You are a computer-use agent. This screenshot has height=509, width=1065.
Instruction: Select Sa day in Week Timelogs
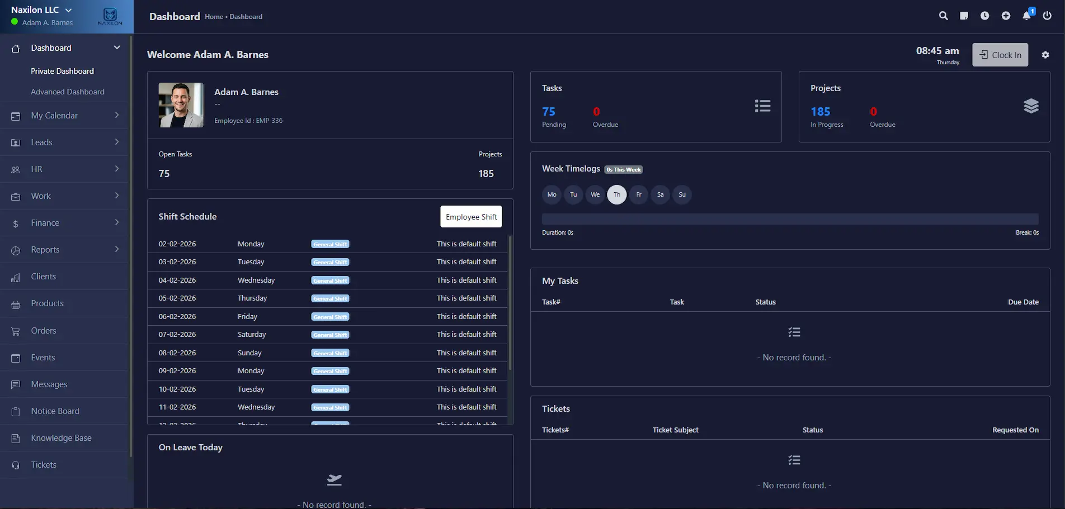click(661, 194)
